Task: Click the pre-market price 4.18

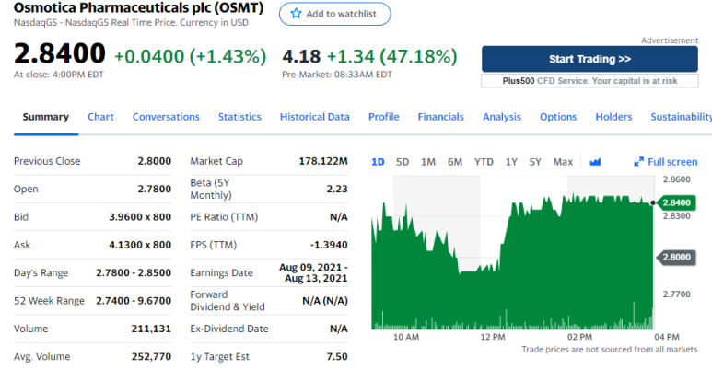Action: click(x=301, y=57)
